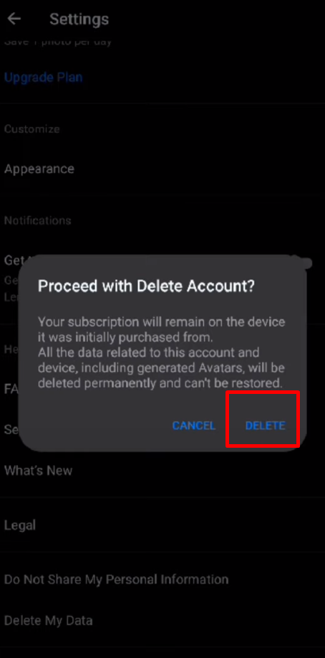Image resolution: width=325 pixels, height=658 pixels.
Task: Tap the Delete My Data option
Action: 48,621
